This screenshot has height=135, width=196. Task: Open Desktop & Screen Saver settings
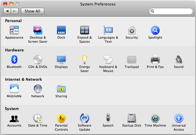tap(38, 30)
